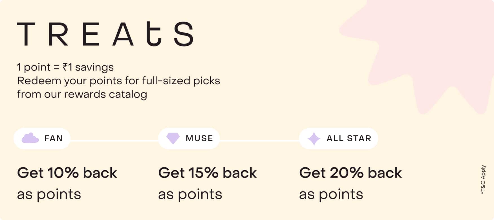Click the '1 point = ₹1 savings' text
Screen dimensions: 494x220
65,67
